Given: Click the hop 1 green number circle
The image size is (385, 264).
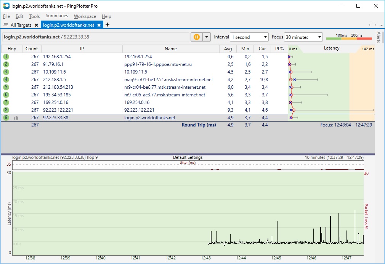Looking at the screenshot, I should click(x=6, y=56).
